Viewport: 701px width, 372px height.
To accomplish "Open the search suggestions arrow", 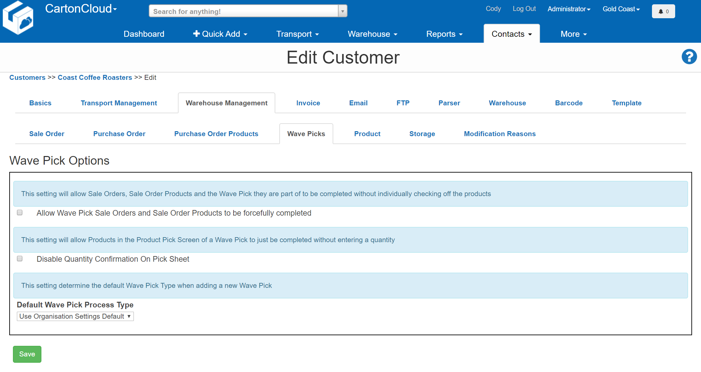I will click(x=342, y=11).
